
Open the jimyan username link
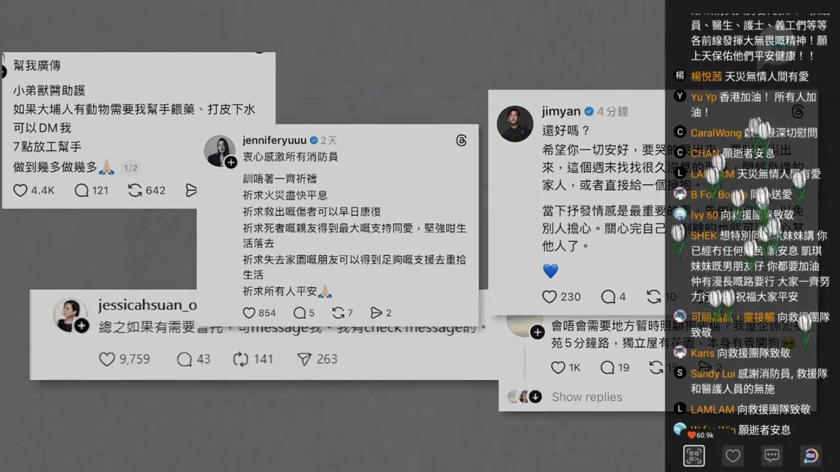coord(561,111)
